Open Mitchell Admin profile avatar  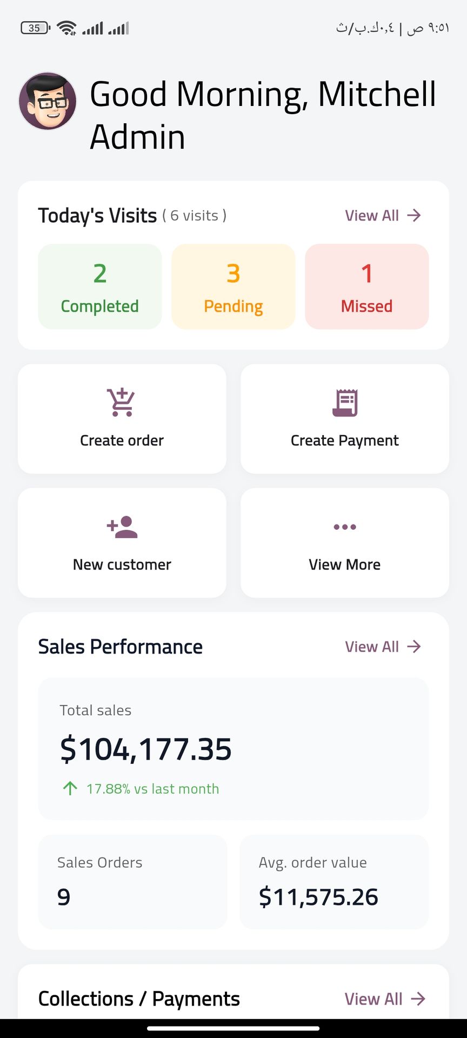click(x=48, y=101)
